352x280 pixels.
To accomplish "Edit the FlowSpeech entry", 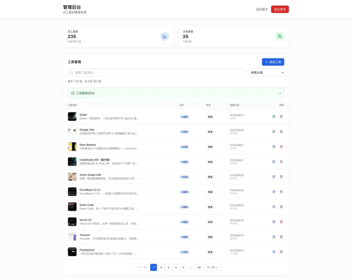I will click(274, 252).
